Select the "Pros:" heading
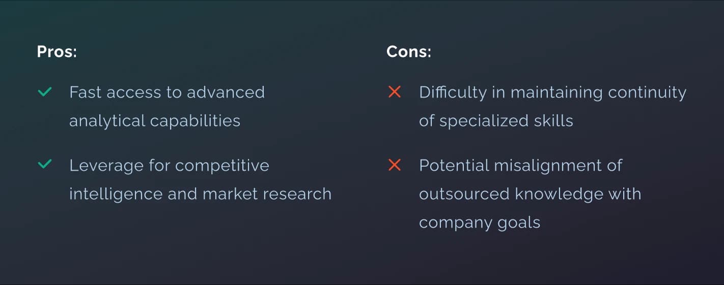This screenshot has height=285, width=724. pyautogui.click(x=57, y=52)
